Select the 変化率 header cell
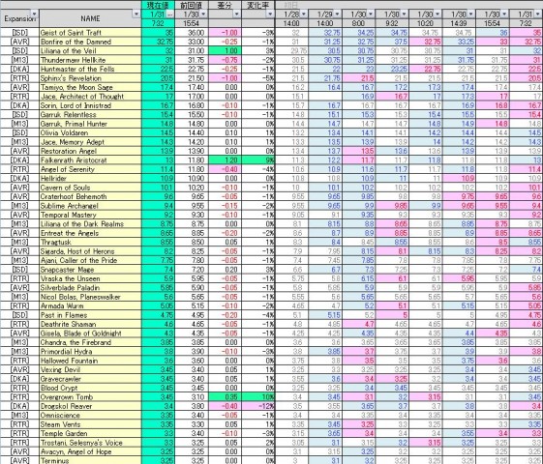 tap(258, 5)
